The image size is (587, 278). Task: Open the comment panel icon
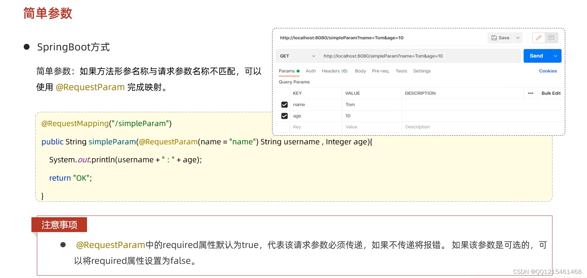tap(551, 38)
